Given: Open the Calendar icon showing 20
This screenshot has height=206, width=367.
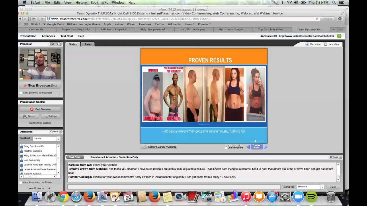Looking at the screenshot, I should (x=128, y=197).
